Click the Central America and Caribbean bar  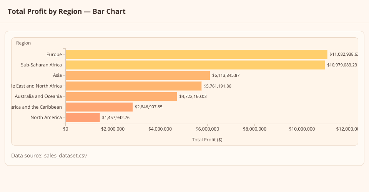click(99, 107)
